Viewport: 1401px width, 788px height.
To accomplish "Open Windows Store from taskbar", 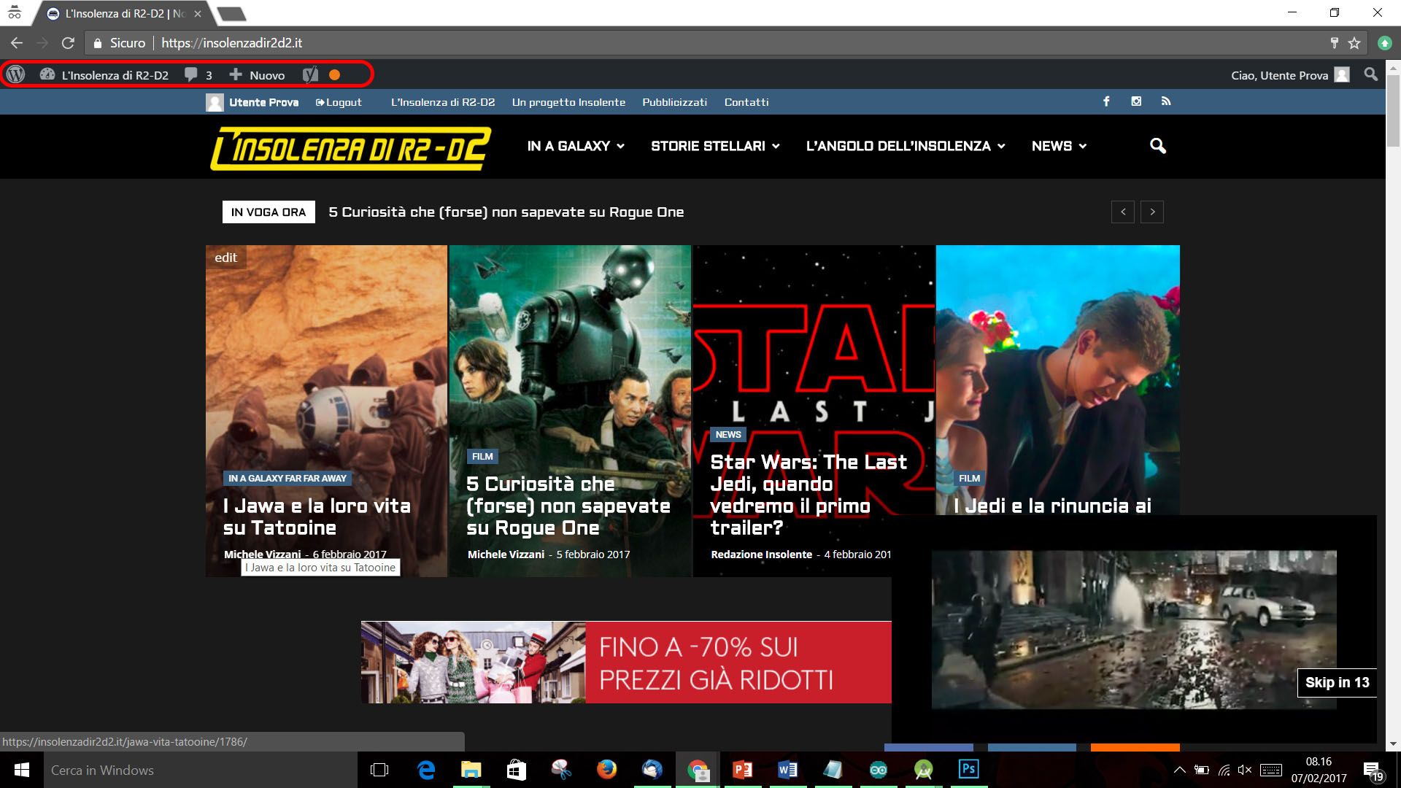I will [x=517, y=770].
